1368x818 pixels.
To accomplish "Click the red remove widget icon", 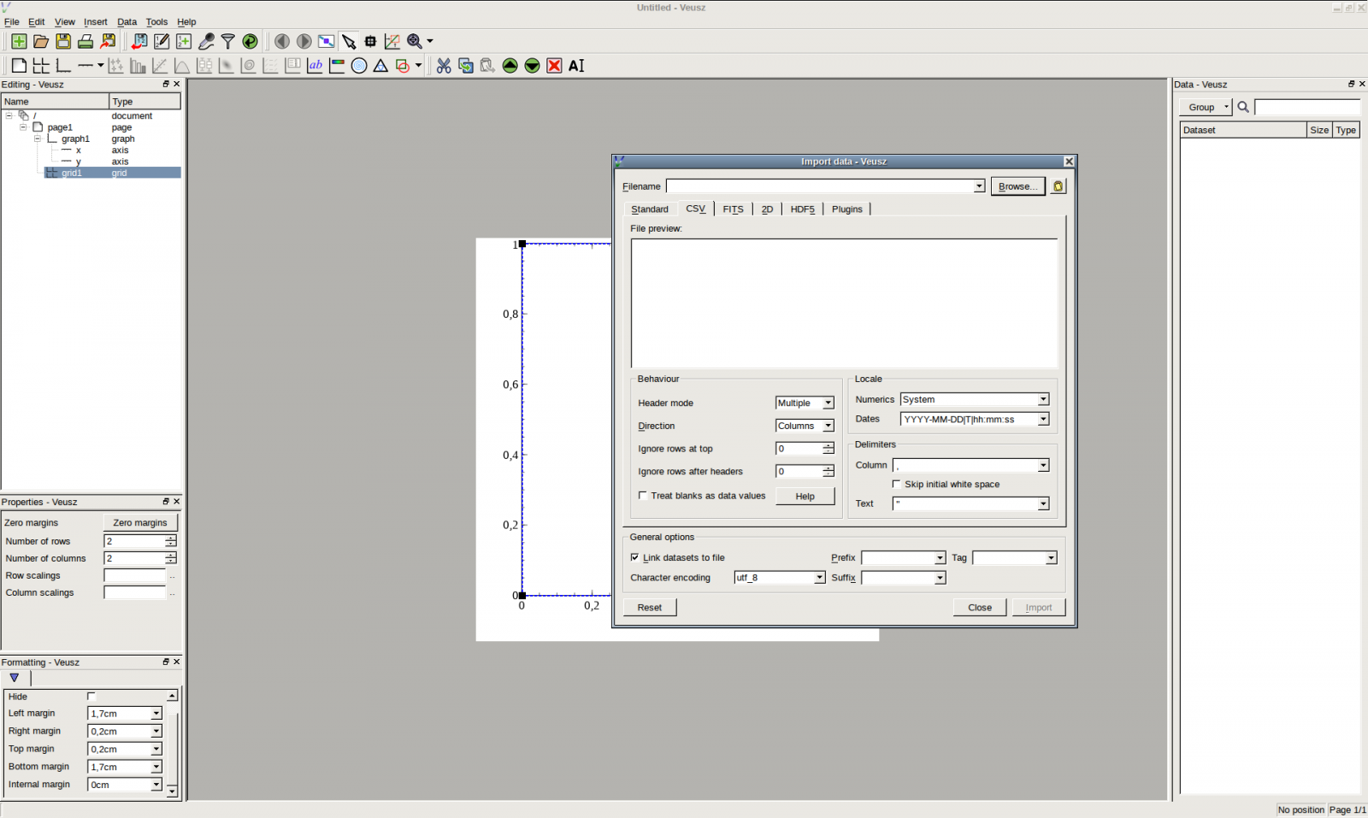I will click(x=554, y=66).
